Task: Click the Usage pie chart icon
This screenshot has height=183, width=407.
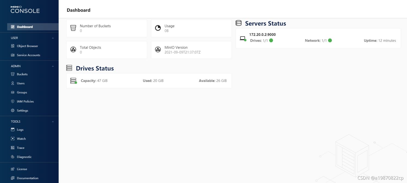Action: point(158,28)
